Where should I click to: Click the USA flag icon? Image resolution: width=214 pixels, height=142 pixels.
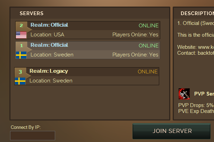coord(21,35)
